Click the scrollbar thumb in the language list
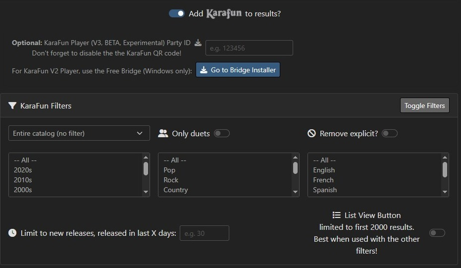Screen dimensions: 461x268 pyautogui.click(x=445, y=170)
